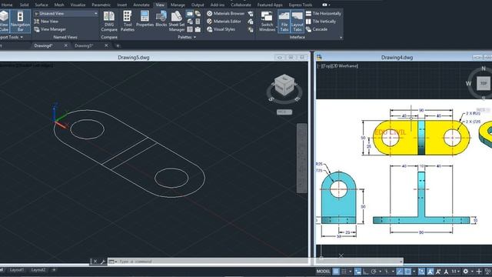Switch to the Drawing4 file tab
This screenshot has width=492, height=277.
(x=43, y=45)
